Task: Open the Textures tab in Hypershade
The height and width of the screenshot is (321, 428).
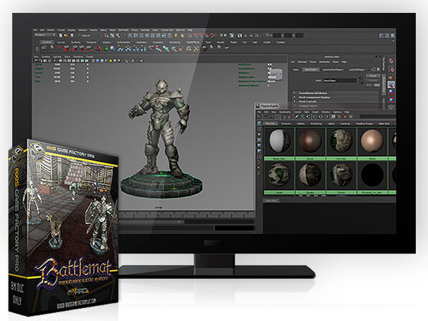Action: coord(286,124)
